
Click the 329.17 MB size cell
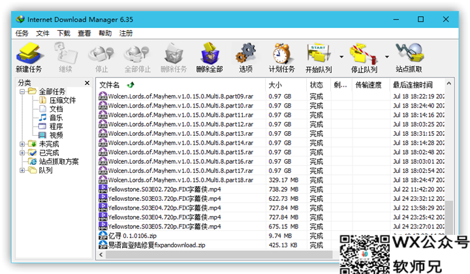pyautogui.click(x=283, y=180)
